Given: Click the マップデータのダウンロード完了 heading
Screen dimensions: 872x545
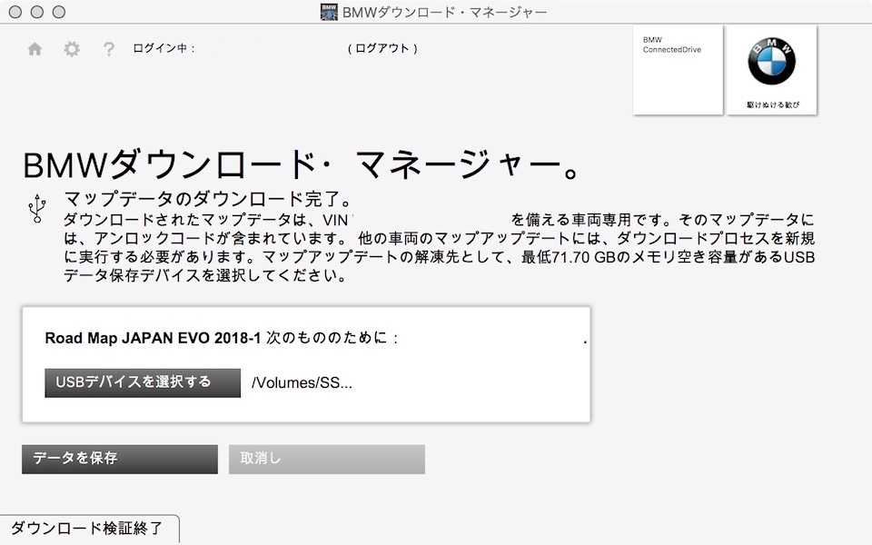Looking at the screenshot, I should click(x=208, y=199).
